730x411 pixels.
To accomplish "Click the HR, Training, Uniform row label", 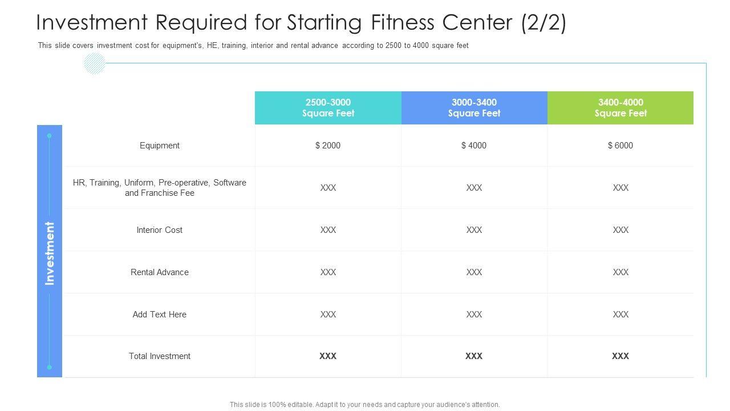I will coord(160,188).
